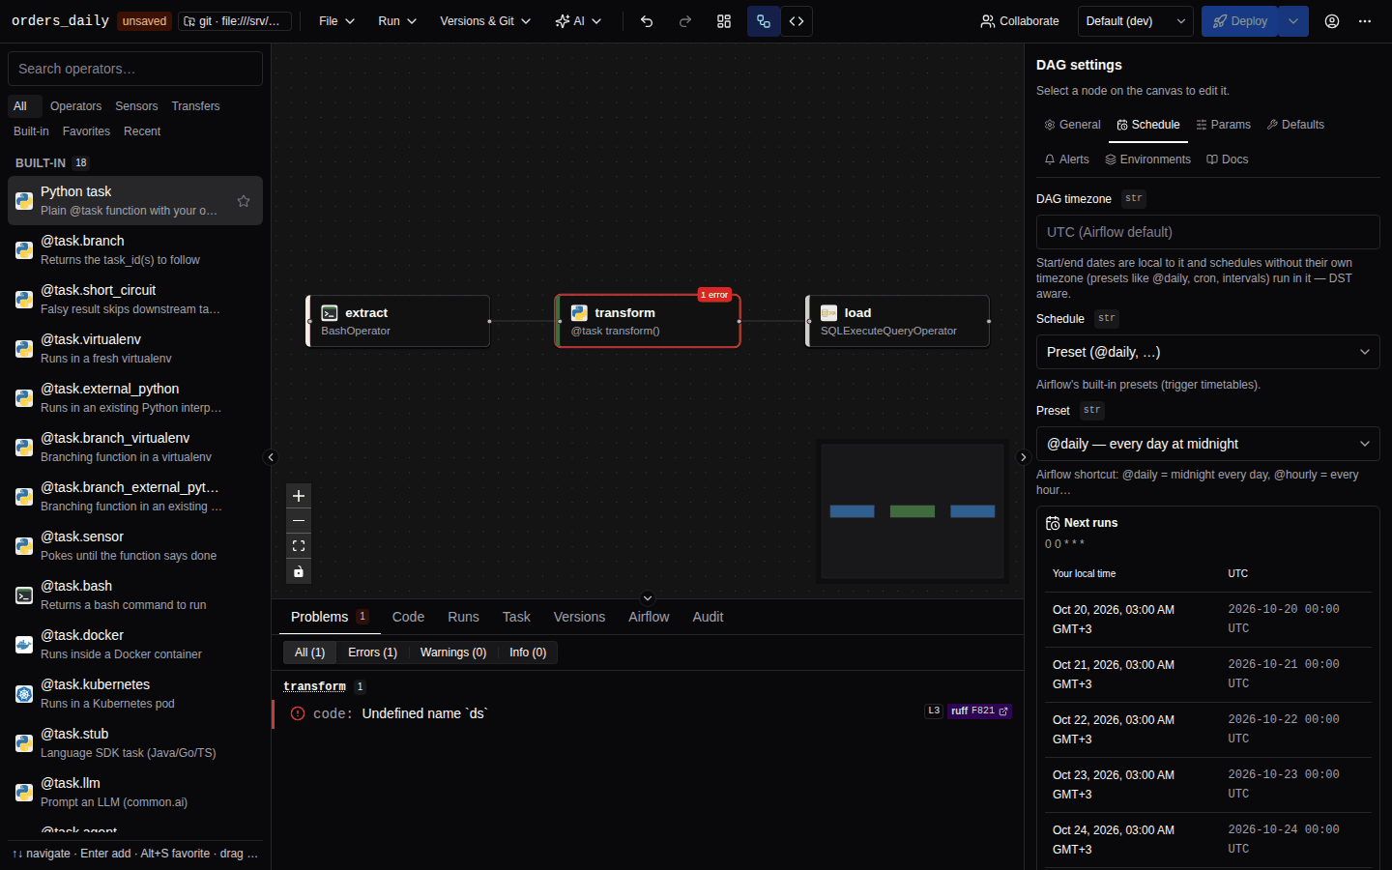Show All (1) problems filter

309,652
